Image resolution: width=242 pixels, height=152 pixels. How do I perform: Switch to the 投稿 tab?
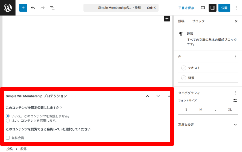coord(181,21)
